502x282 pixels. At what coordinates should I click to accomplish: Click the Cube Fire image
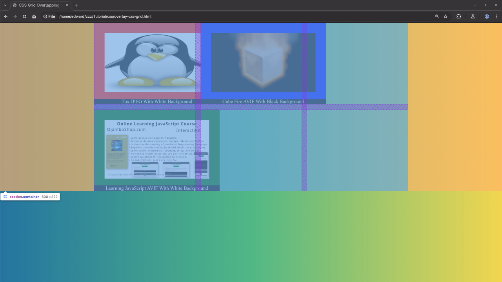(x=263, y=63)
